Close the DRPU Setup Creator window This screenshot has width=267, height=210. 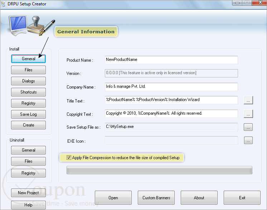[259, 3]
